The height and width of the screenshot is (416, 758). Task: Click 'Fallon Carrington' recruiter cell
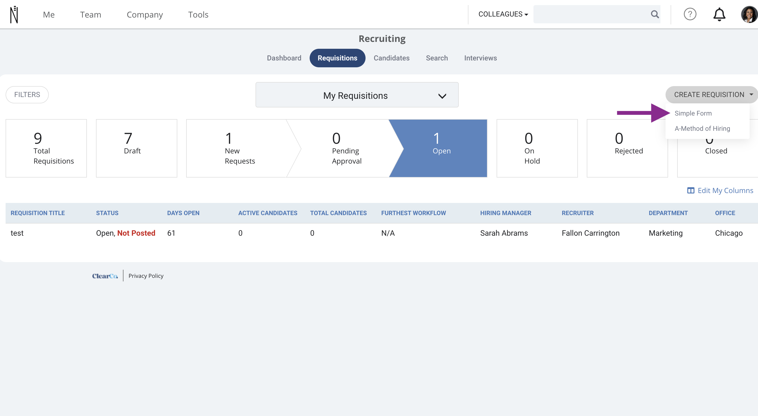point(590,233)
